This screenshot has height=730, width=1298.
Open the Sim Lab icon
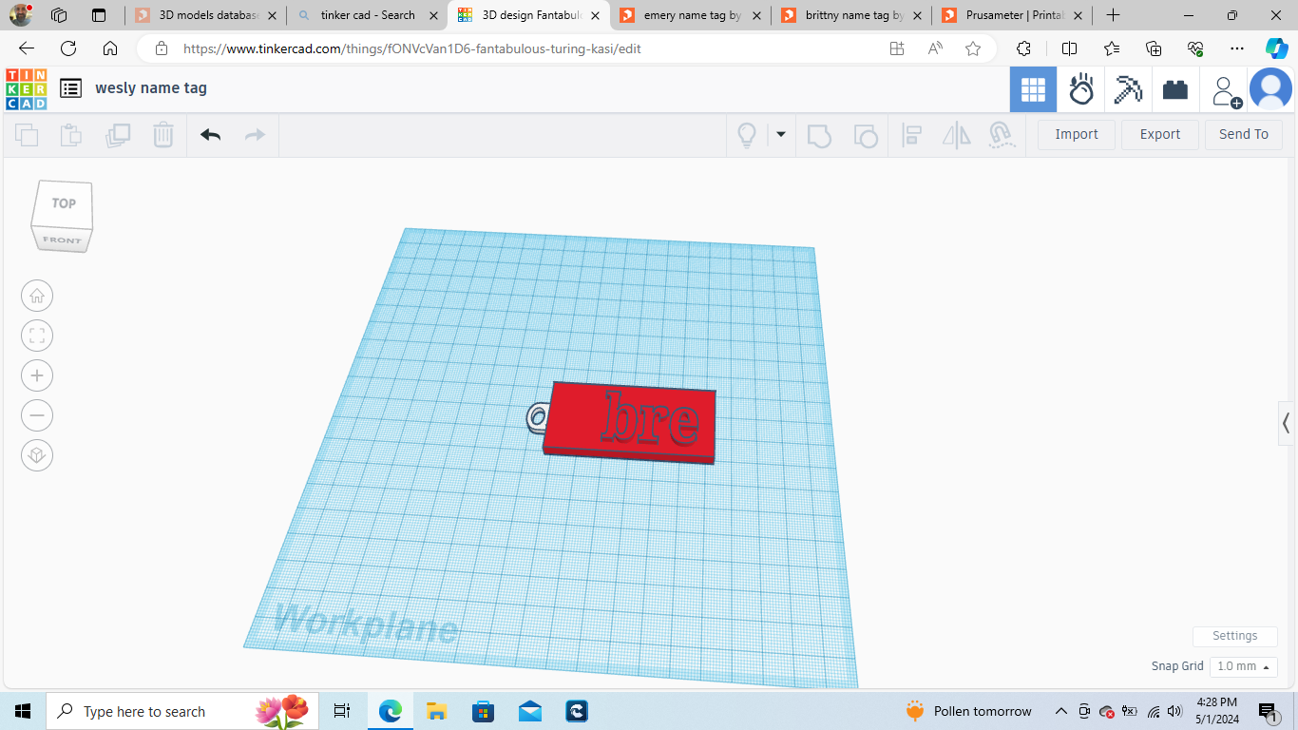point(1081,90)
